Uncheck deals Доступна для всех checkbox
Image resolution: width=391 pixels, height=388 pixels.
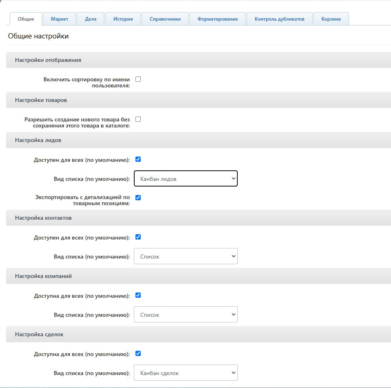point(138,354)
